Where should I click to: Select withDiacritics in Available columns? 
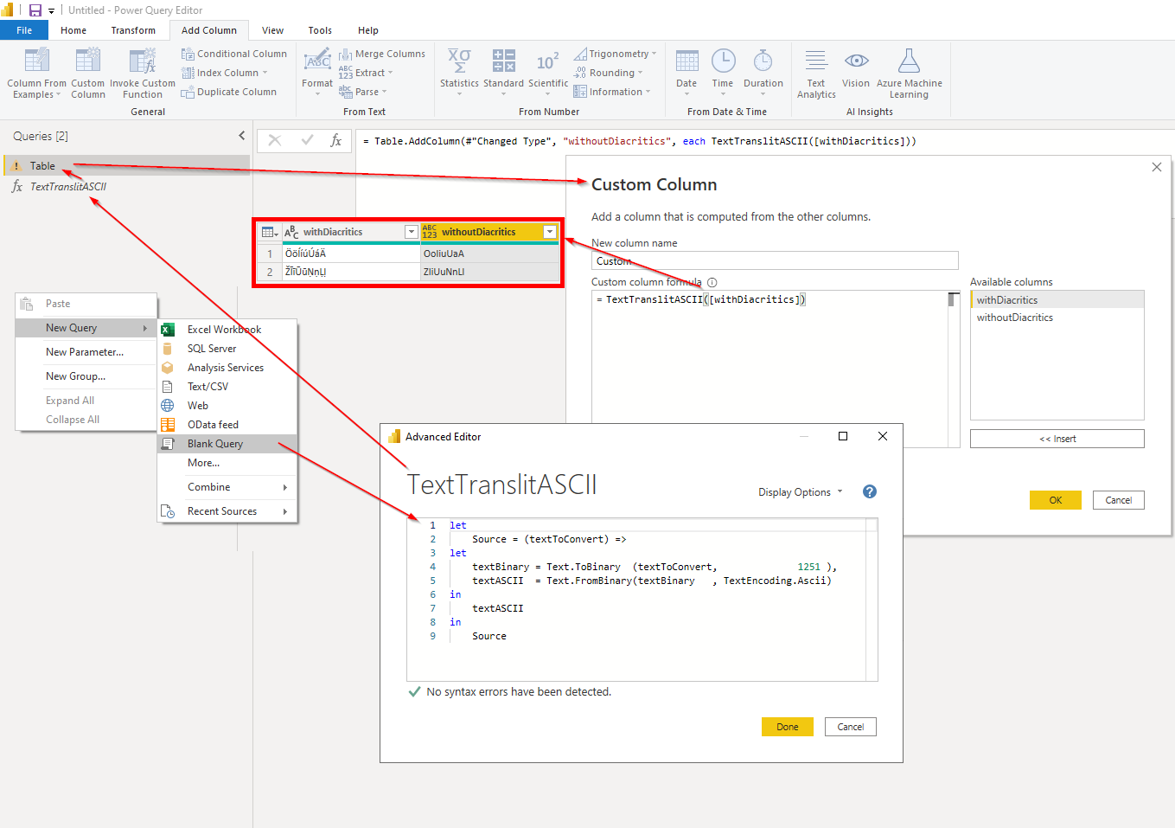(x=1057, y=300)
